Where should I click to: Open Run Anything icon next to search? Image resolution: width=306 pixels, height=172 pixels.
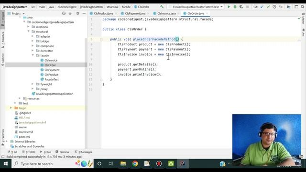[296, 7]
